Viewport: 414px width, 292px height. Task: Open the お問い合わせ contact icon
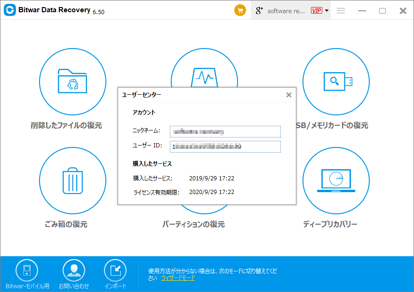pos(74,270)
